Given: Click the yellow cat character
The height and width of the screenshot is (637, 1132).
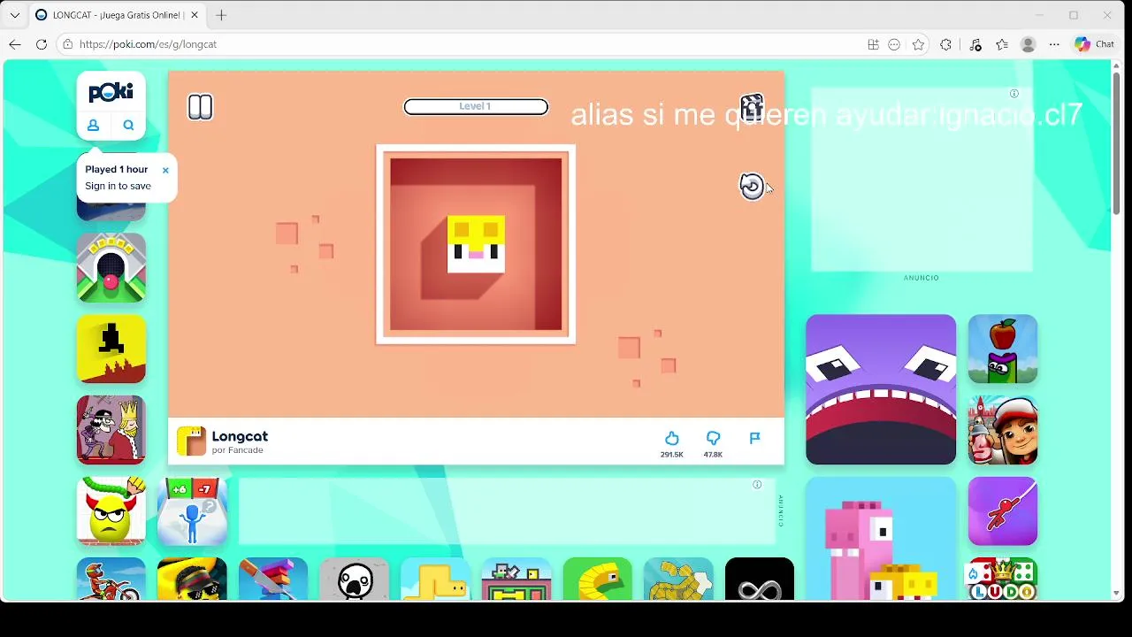Looking at the screenshot, I should 476,244.
